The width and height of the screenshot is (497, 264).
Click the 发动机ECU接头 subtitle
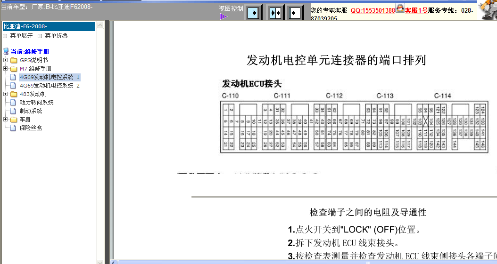(x=252, y=84)
